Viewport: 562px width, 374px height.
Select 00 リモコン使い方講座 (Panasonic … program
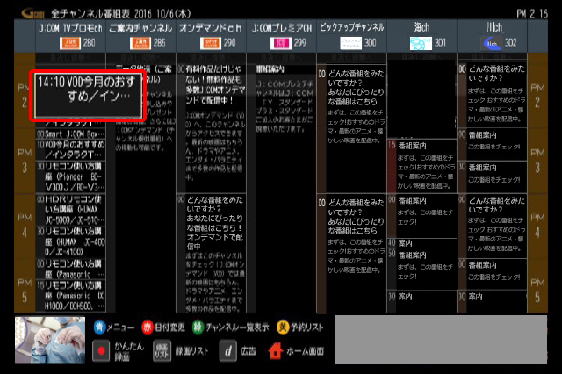70,269
